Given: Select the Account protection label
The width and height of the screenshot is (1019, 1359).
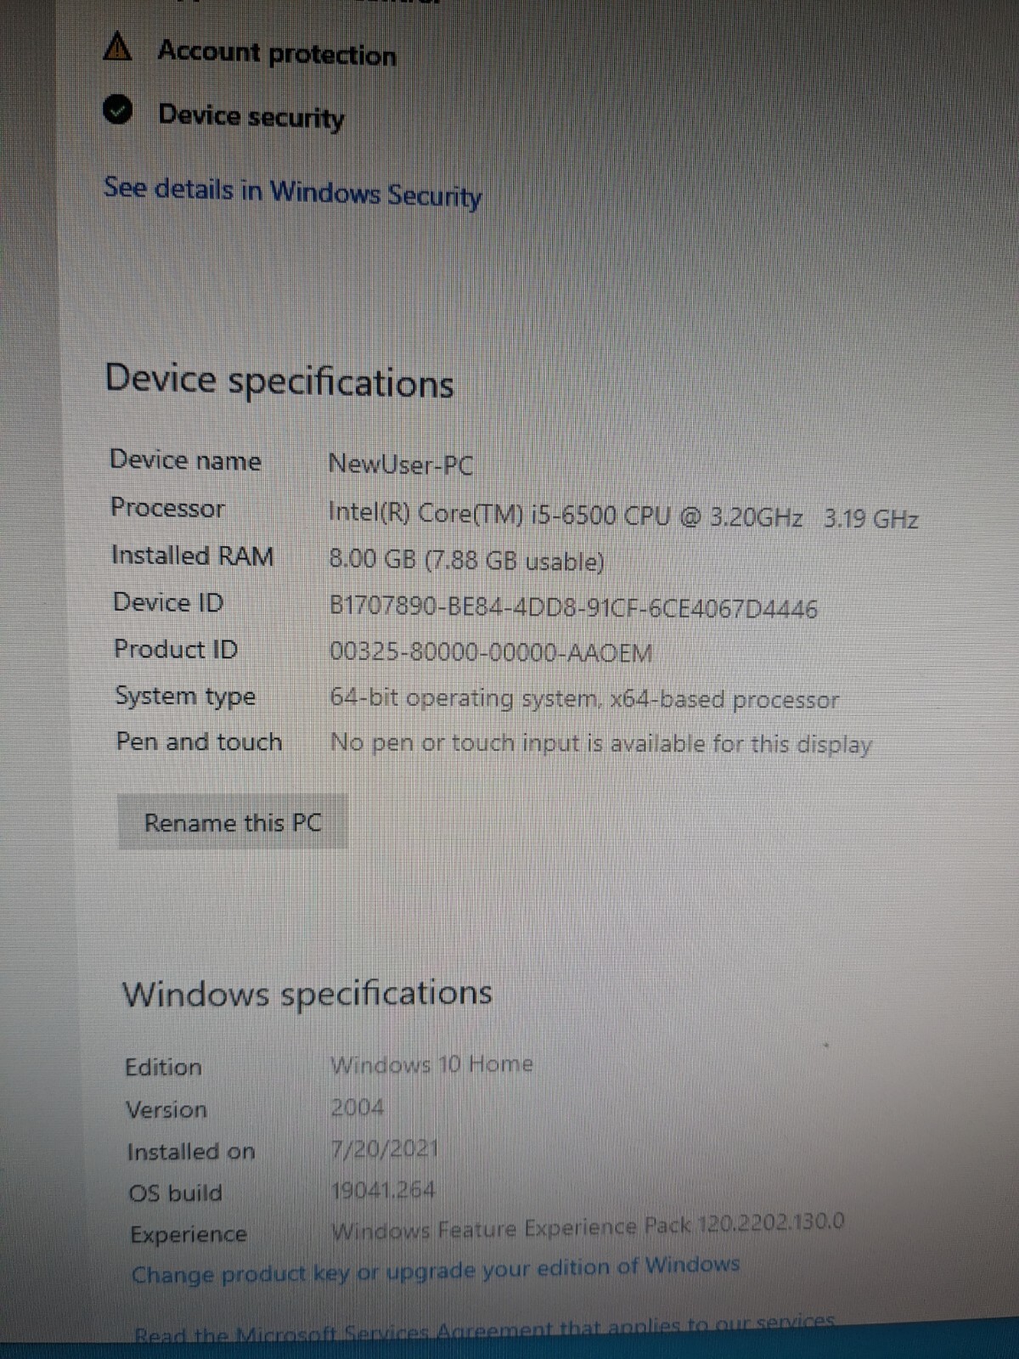Looking at the screenshot, I should (277, 53).
